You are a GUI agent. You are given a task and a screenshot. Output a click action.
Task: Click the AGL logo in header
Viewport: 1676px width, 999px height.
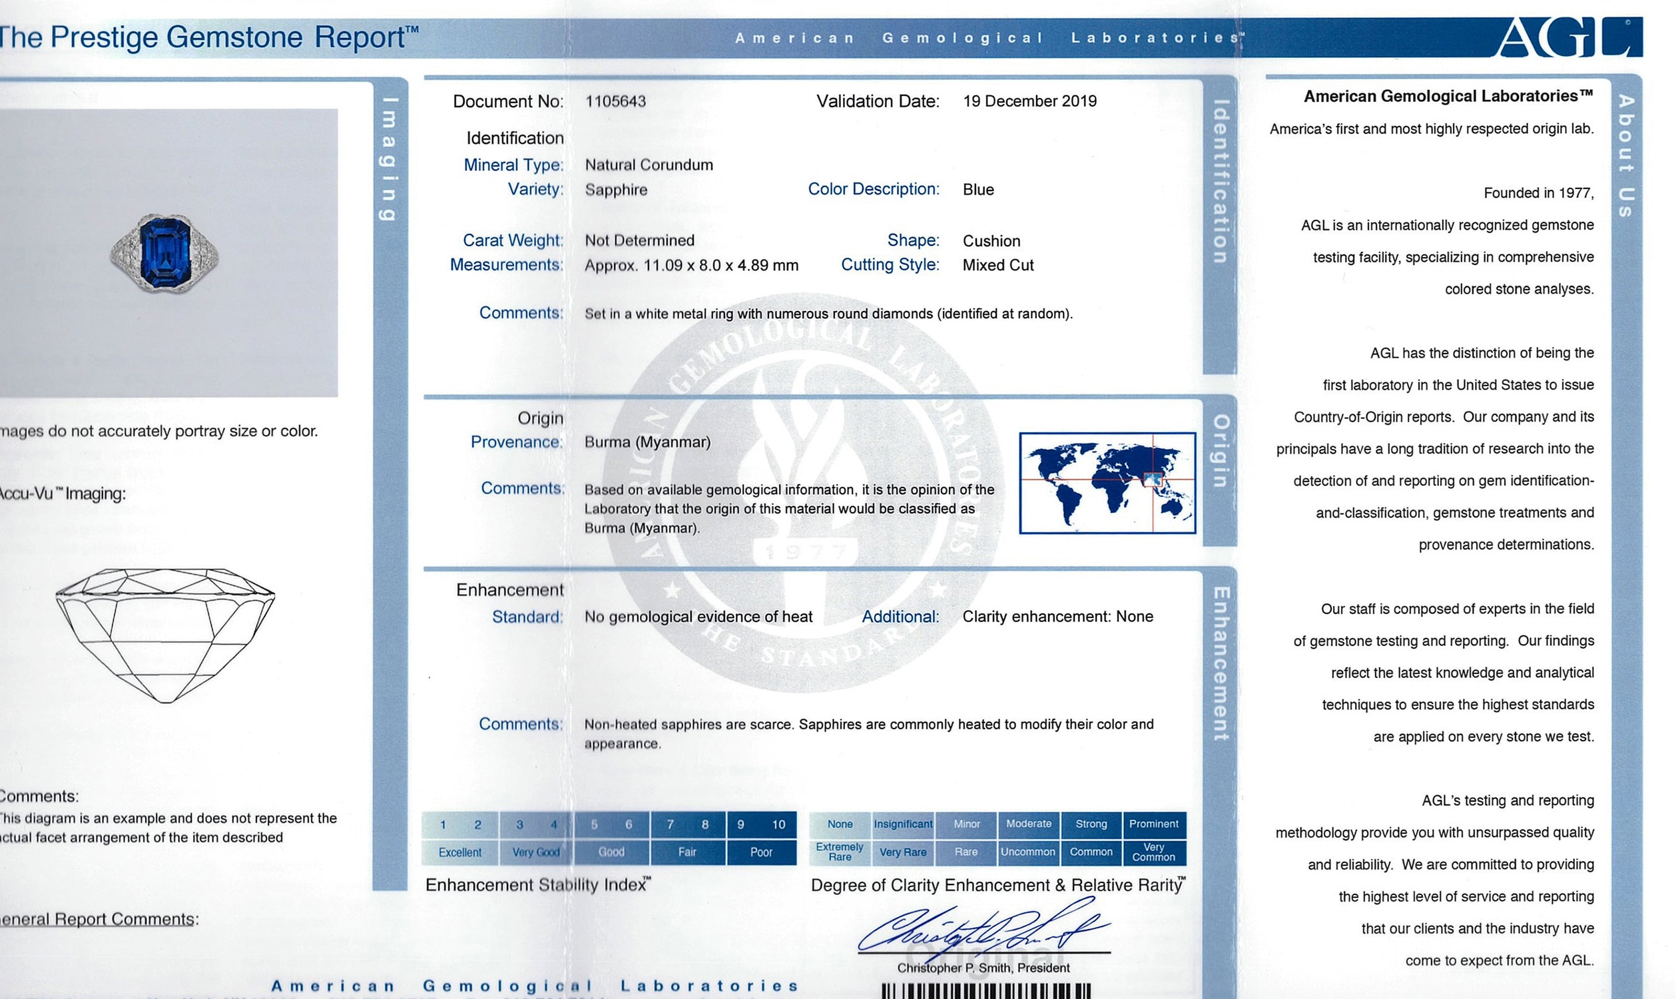coord(1569,37)
